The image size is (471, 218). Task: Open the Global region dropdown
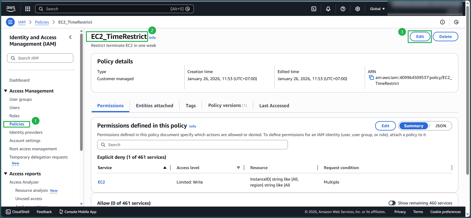pyautogui.click(x=377, y=9)
